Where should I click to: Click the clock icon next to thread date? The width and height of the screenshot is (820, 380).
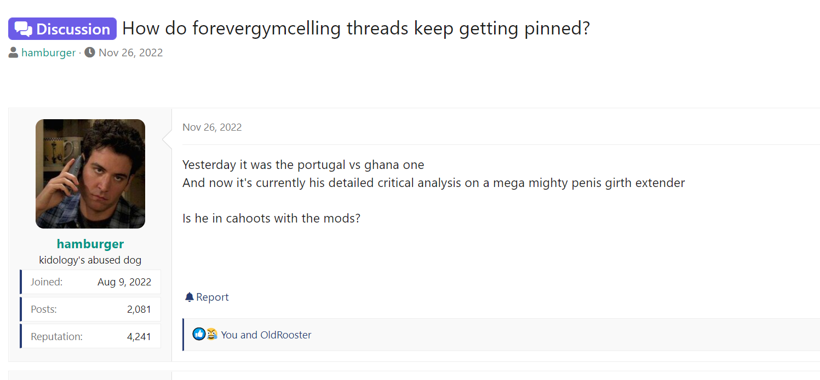pyautogui.click(x=90, y=52)
